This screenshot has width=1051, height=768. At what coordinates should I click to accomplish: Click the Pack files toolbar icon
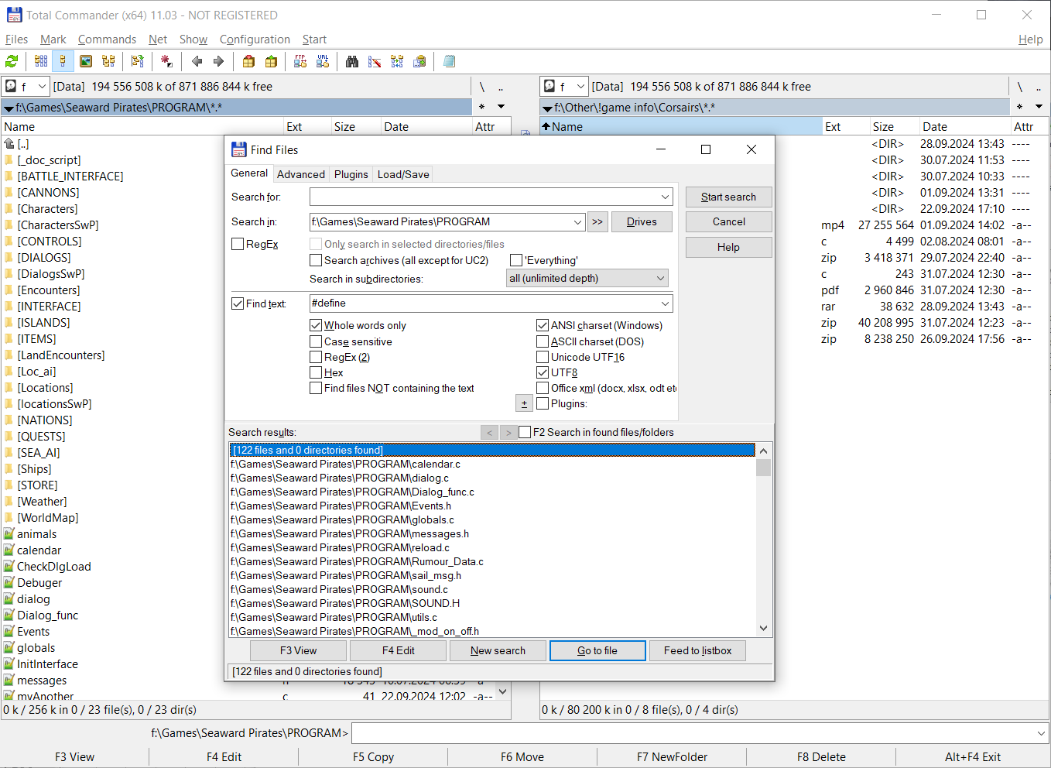click(248, 62)
